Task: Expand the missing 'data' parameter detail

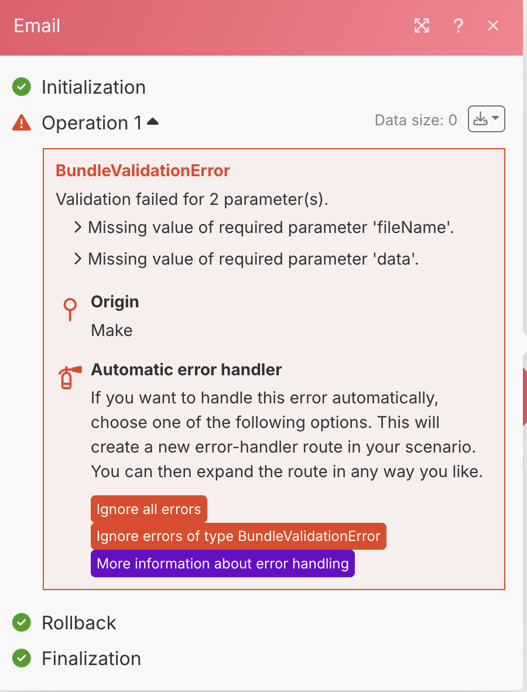Action: [x=78, y=259]
